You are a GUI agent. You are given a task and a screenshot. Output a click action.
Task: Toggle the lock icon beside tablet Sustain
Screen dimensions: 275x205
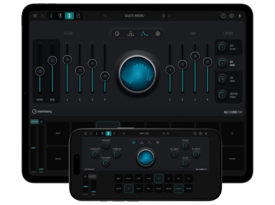tap(42, 122)
